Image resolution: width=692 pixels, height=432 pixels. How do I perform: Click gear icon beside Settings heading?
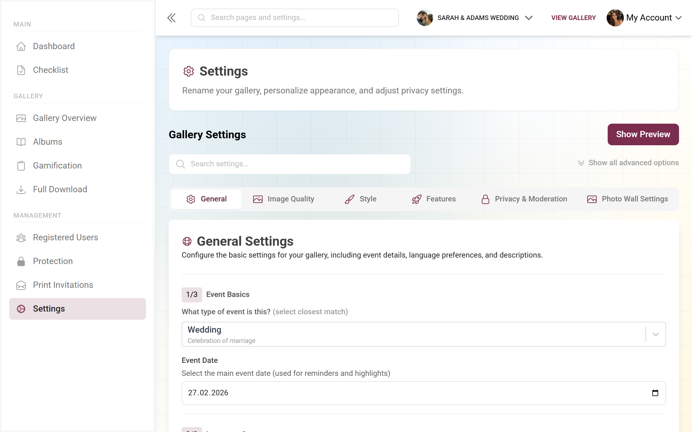188,71
